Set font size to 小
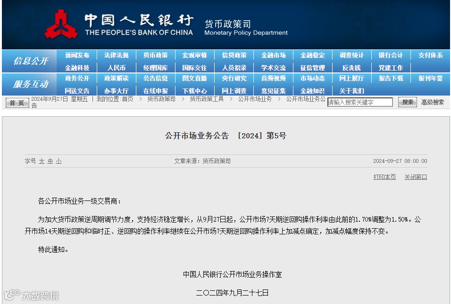This screenshot has width=451, height=304. coord(58,161)
